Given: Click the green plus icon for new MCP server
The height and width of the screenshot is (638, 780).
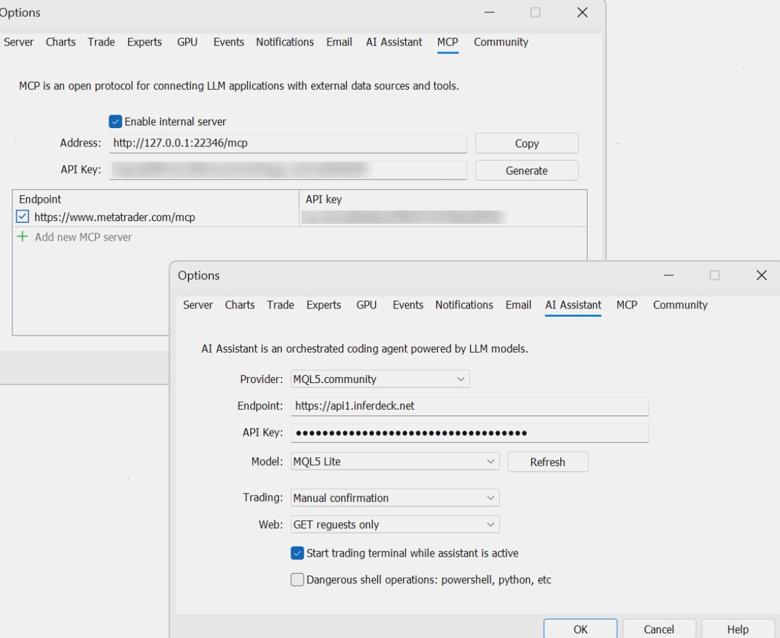Looking at the screenshot, I should (x=23, y=237).
